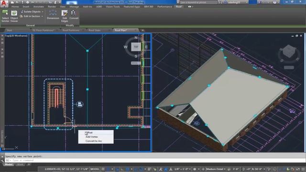Viewport: 306px width, 172px height.
Task: Click the Help question mark icon
Action: [274, 2]
